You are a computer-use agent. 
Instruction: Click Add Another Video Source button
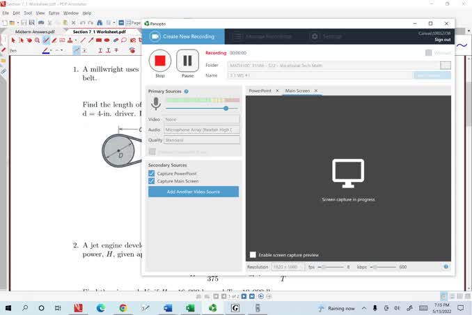click(x=193, y=192)
